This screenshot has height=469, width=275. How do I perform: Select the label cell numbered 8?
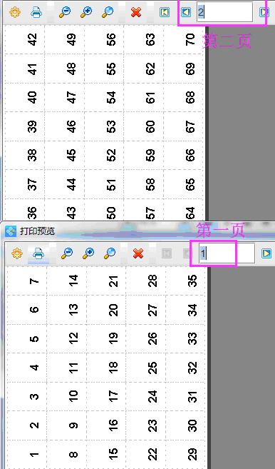pos(66,454)
